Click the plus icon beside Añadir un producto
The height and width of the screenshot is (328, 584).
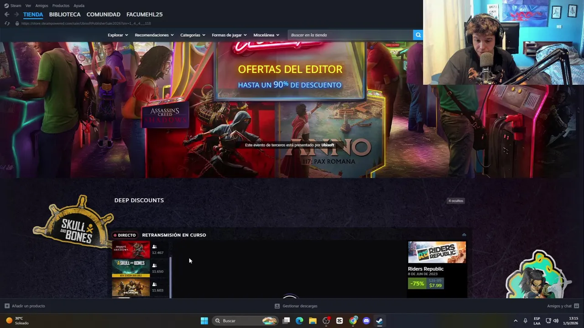7,306
